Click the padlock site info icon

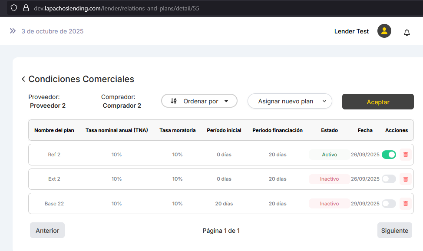(26, 8)
